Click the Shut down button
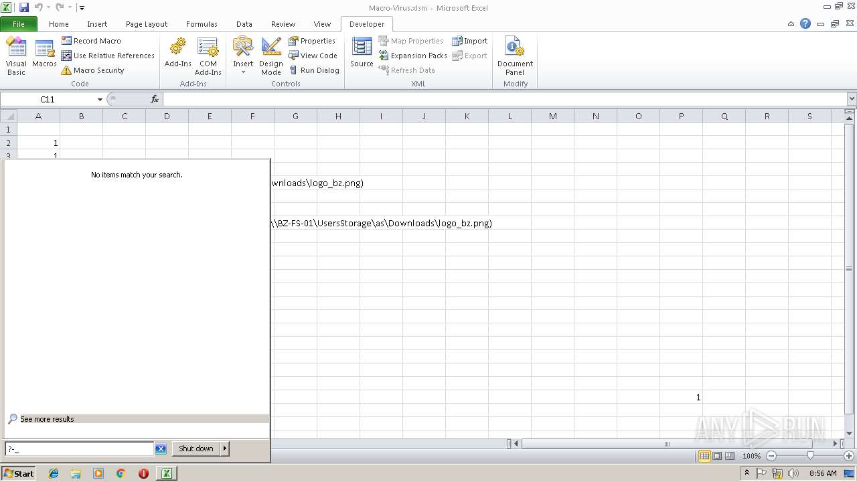Viewport: 857px width, 482px height. point(196,449)
